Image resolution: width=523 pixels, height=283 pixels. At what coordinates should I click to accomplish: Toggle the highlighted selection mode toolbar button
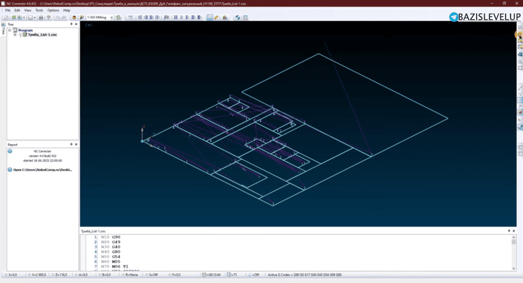209,17
